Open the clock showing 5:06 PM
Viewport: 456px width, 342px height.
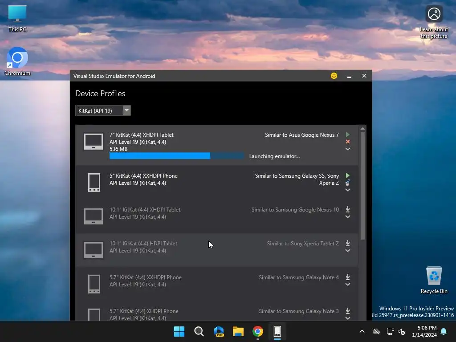click(x=424, y=331)
